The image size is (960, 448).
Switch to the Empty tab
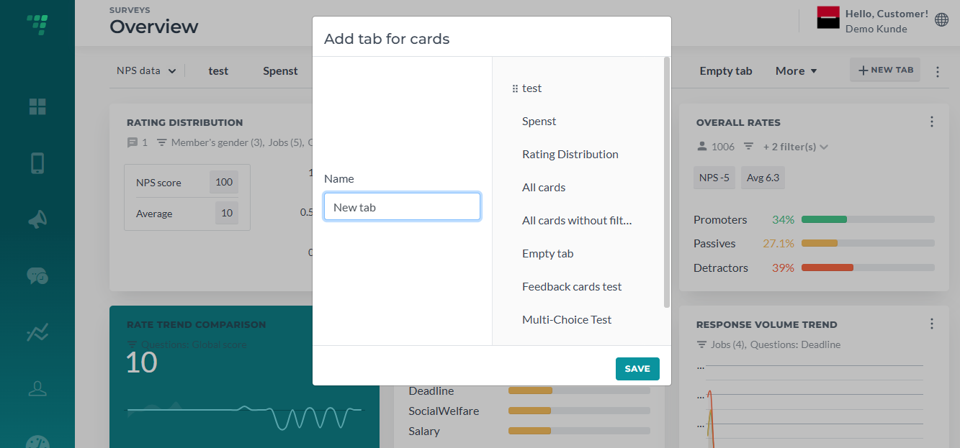tap(726, 70)
